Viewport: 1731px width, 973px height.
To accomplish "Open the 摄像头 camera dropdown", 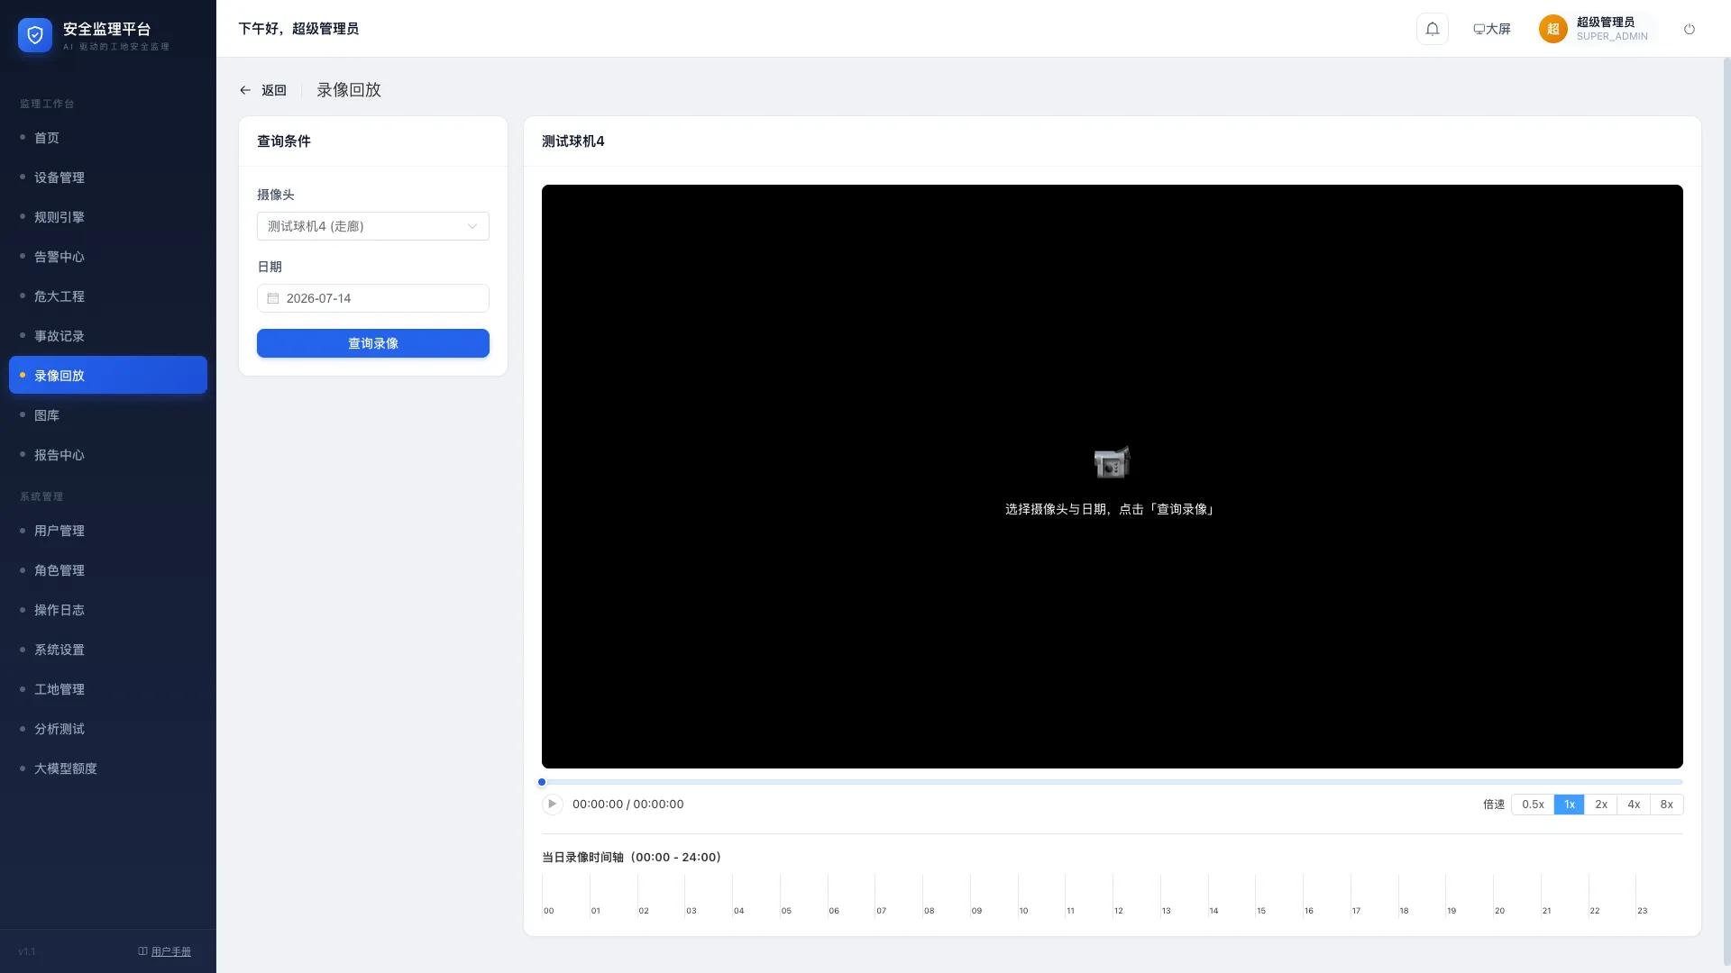I will [373, 226].
